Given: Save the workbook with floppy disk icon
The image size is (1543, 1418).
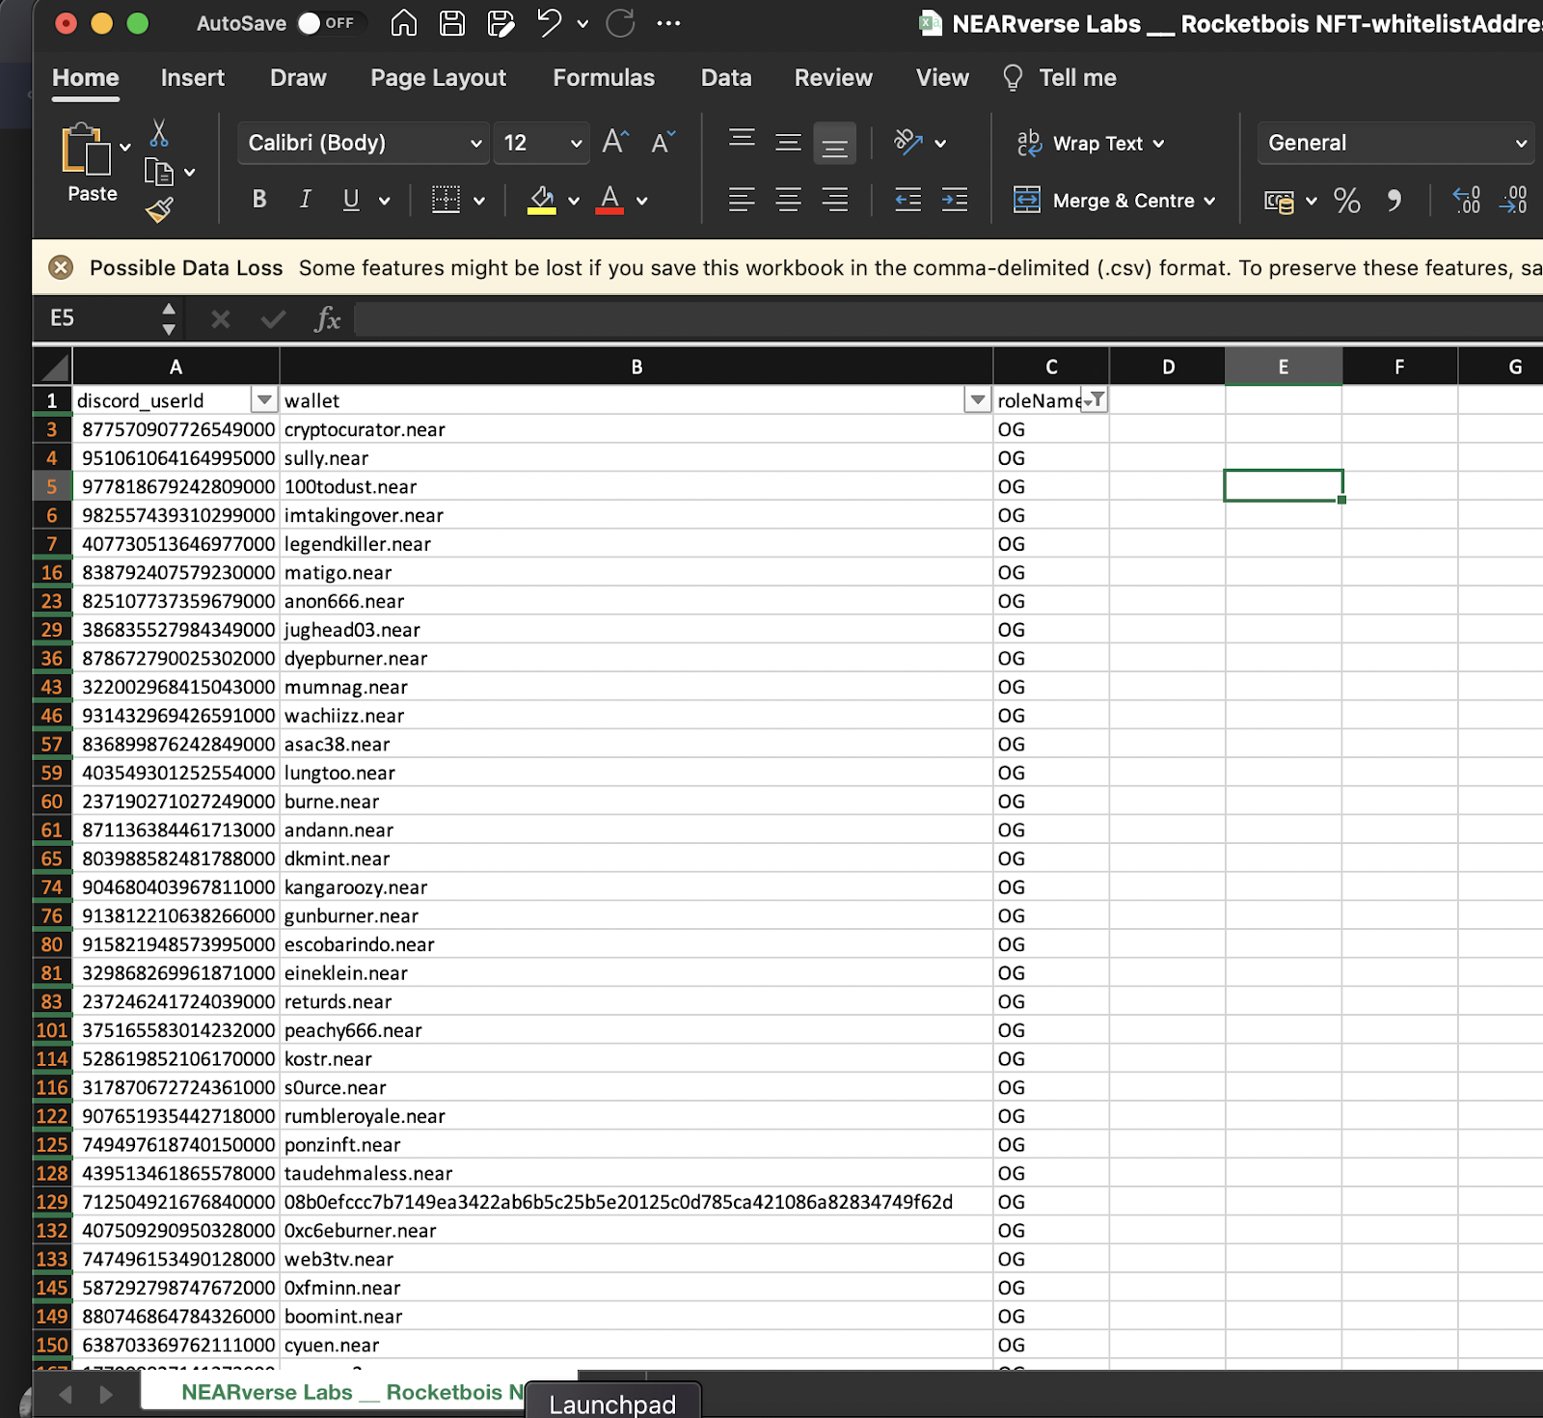Looking at the screenshot, I should [x=452, y=23].
